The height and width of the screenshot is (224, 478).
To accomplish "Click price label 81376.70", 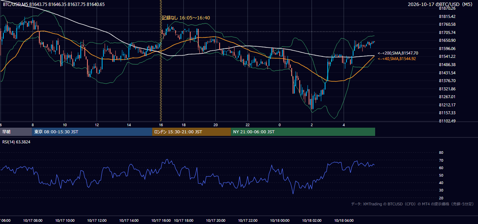I will coord(447,81).
